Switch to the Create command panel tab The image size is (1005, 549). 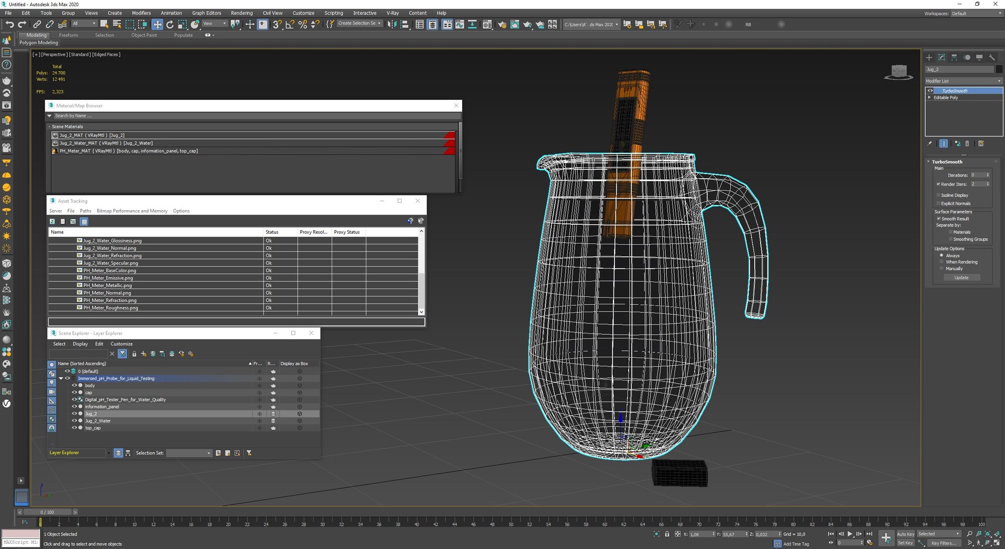pos(929,58)
